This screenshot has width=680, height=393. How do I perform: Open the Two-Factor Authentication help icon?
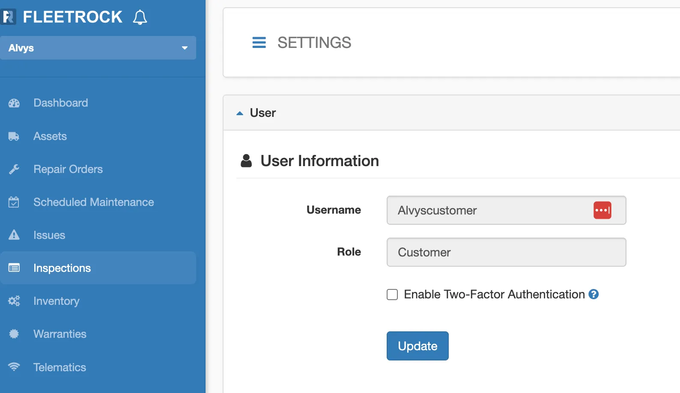coord(594,294)
